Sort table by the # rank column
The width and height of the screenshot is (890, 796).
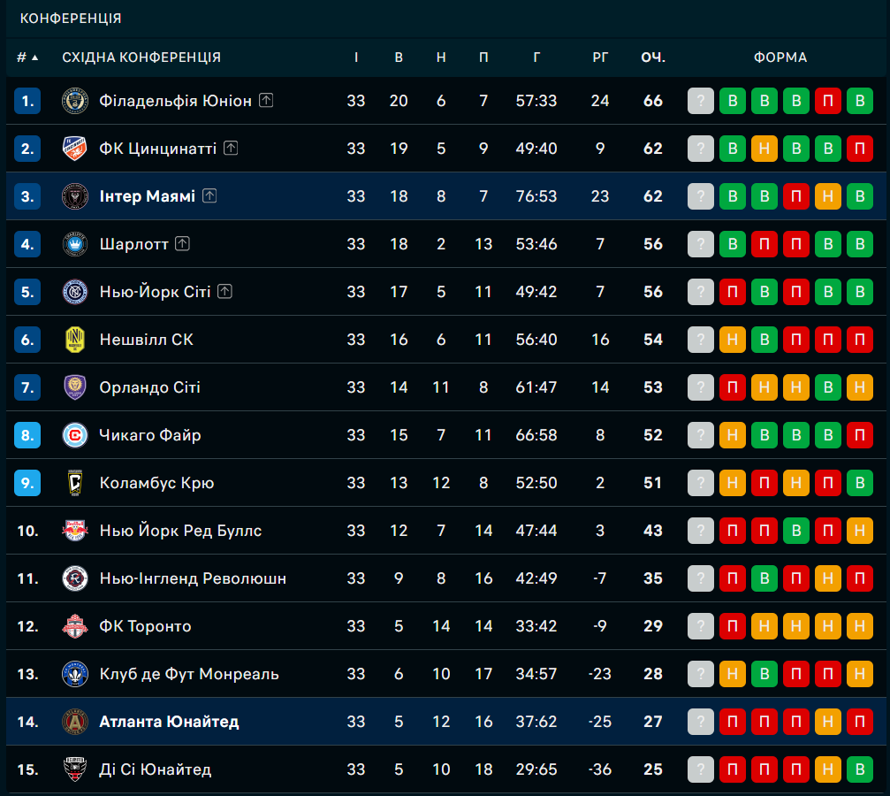click(27, 57)
